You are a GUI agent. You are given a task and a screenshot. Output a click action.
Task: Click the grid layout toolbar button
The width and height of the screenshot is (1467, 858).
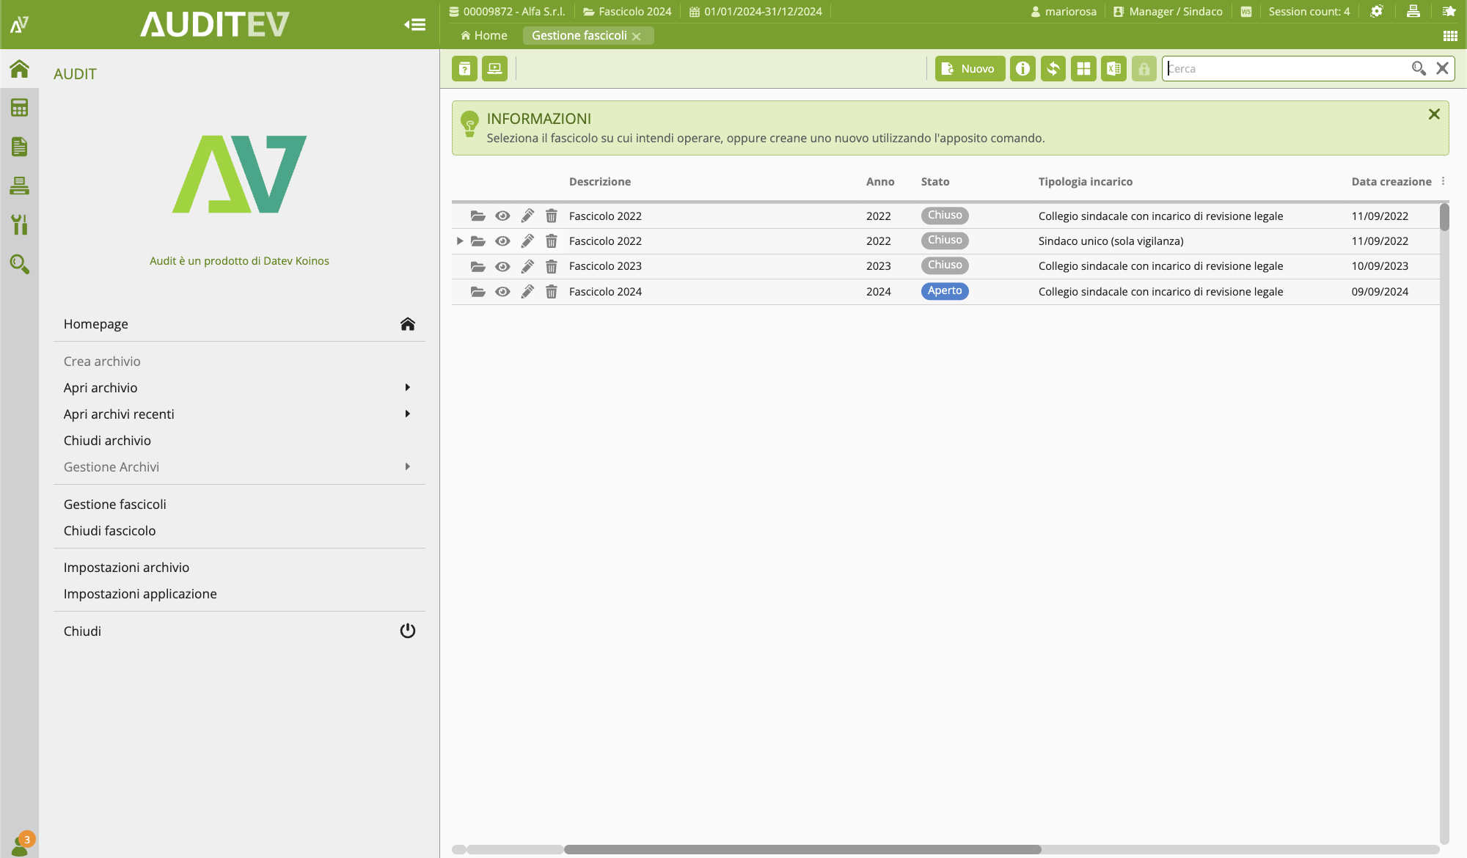tap(1083, 69)
